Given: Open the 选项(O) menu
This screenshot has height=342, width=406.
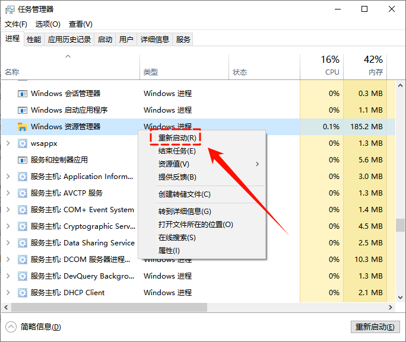Looking at the screenshot, I should pos(48,24).
